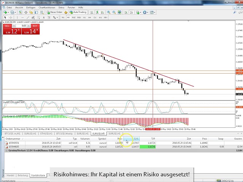Screen dimensions: 243x182
Task: Select the crosshair tool
Action: [11, 17]
